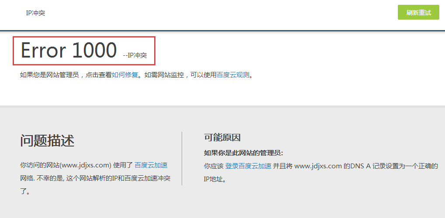Click the 可能原因 heading

[222, 138]
